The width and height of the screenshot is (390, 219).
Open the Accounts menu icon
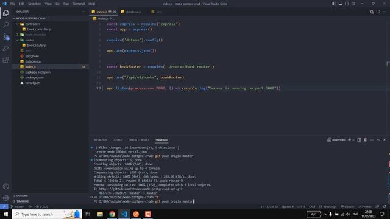pyautogui.click(x=5, y=187)
